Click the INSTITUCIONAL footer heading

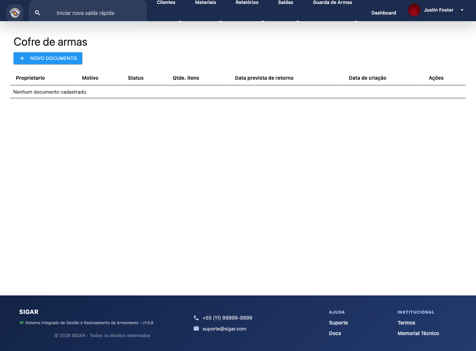click(416, 312)
